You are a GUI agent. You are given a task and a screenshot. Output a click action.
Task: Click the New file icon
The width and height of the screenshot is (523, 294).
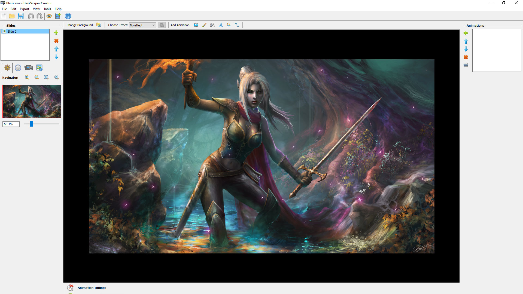(4, 16)
